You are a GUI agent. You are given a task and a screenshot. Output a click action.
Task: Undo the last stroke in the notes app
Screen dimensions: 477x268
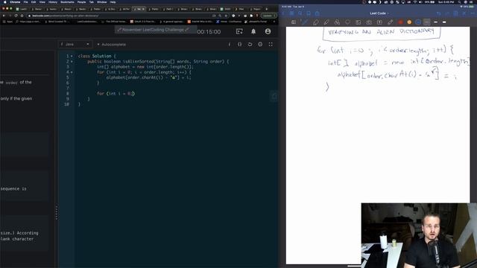(x=438, y=13)
